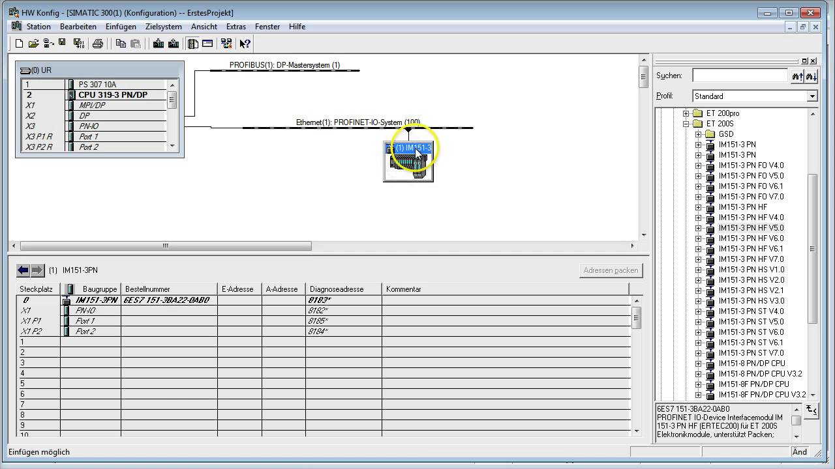Click the Adressen packen button
The height and width of the screenshot is (469, 835).
(611, 270)
